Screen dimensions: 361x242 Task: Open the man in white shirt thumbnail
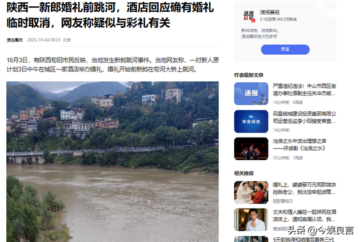(x=251, y=219)
